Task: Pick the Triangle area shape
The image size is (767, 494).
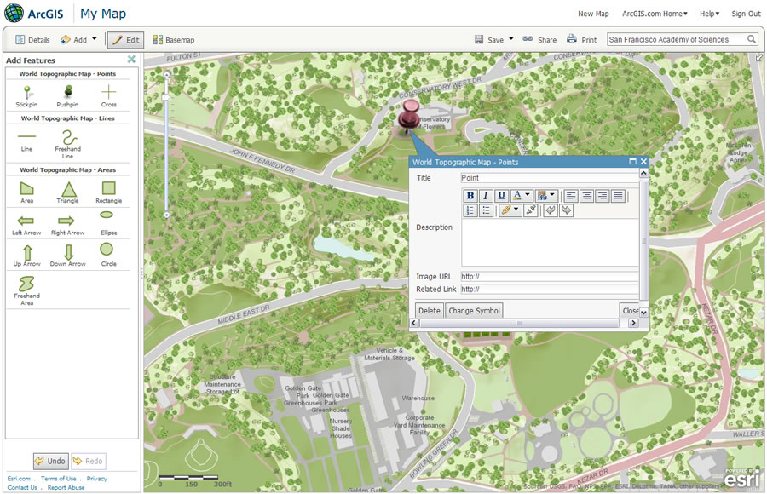Action: point(68,192)
